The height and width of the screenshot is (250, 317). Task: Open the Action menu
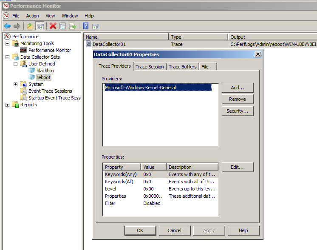(32, 16)
